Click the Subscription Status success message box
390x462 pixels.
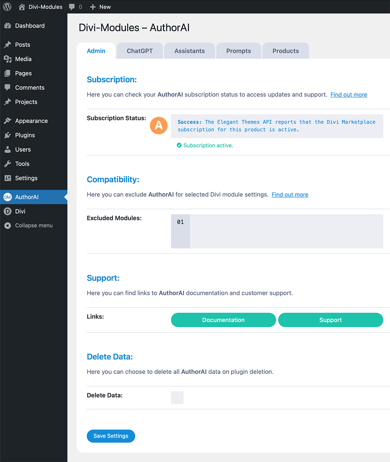click(x=277, y=126)
